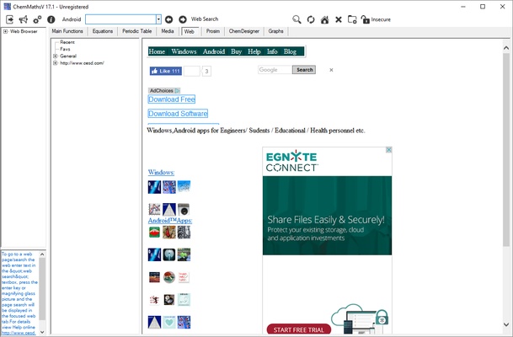Select Favs in the tree
The width and height of the screenshot is (513, 337).
(x=65, y=49)
